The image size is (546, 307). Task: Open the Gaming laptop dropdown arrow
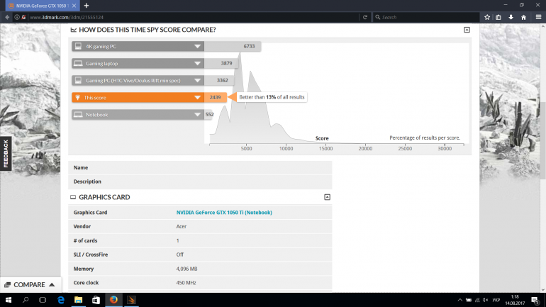click(197, 63)
